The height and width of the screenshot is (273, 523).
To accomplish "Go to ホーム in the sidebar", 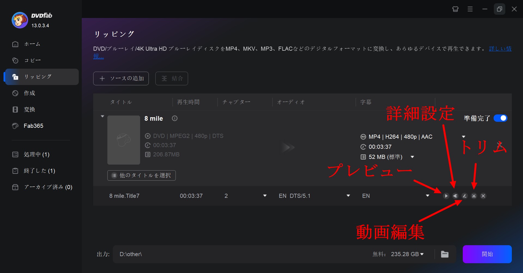I will (41, 44).
